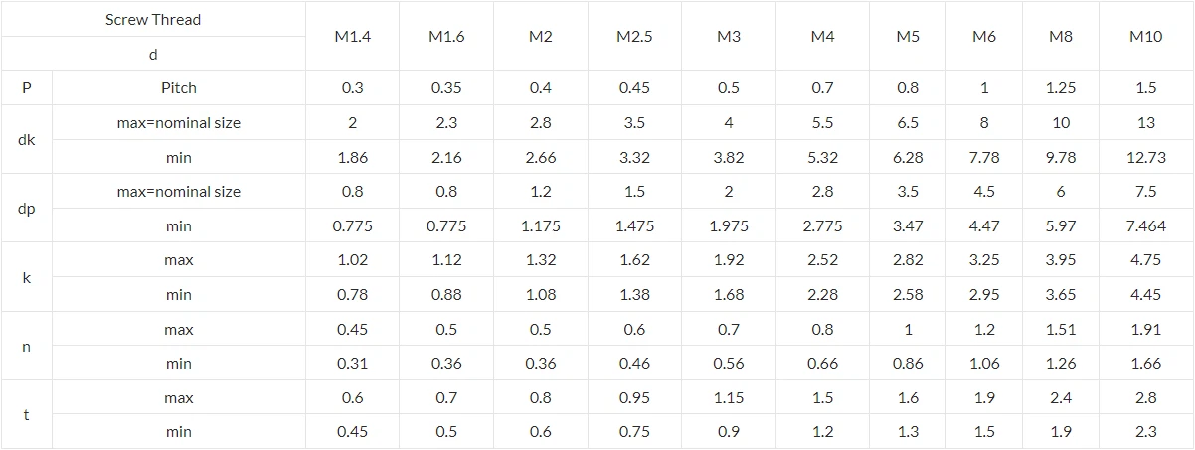The image size is (1195, 450).
Task: Click the M10 column header
Action: 1145,36
